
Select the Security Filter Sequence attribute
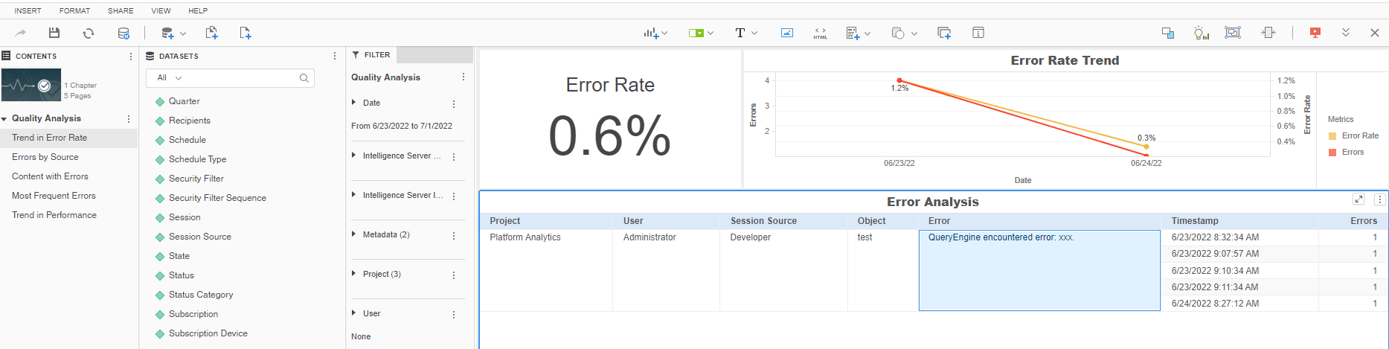pyautogui.click(x=217, y=198)
